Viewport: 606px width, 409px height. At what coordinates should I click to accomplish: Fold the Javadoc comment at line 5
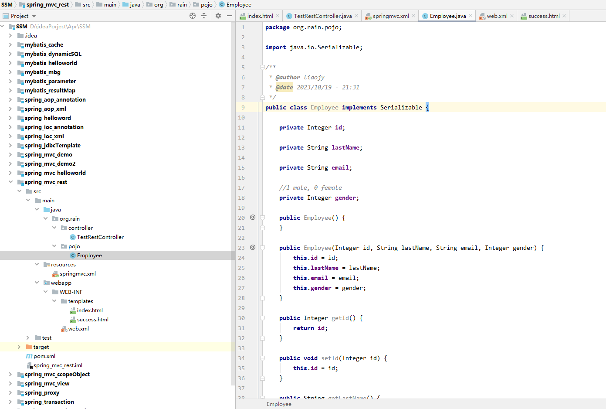262,67
